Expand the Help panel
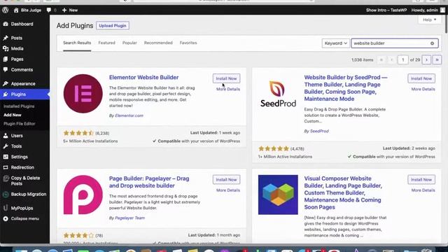The height and width of the screenshot is (252, 448). (429, 20)
